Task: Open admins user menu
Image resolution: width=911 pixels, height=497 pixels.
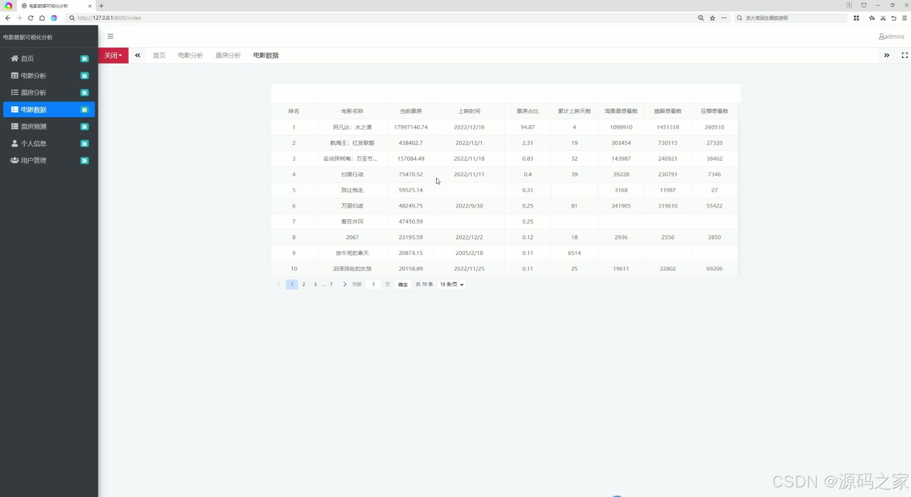Action: [891, 36]
